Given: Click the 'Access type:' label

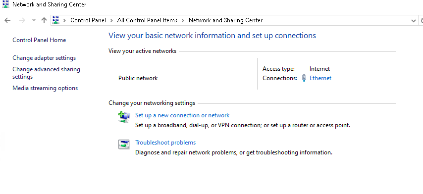Looking at the screenshot, I should pos(278,69).
